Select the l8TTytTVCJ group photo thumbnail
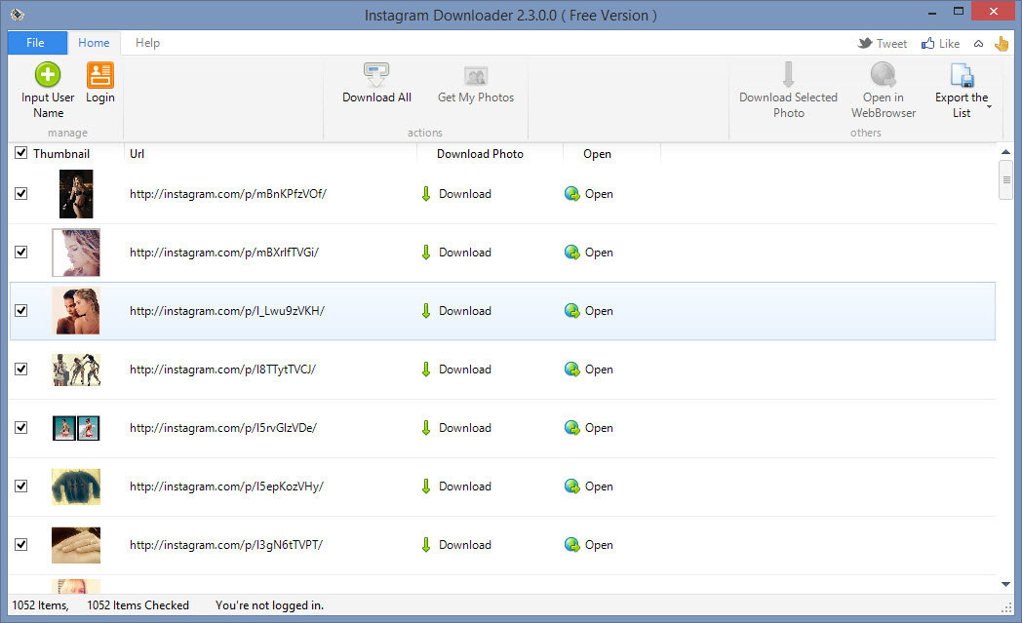 point(76,370)
